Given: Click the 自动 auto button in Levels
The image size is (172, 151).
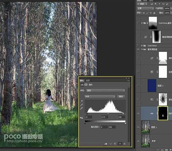Looking at the screenshot, I should (x=121, y=96).
